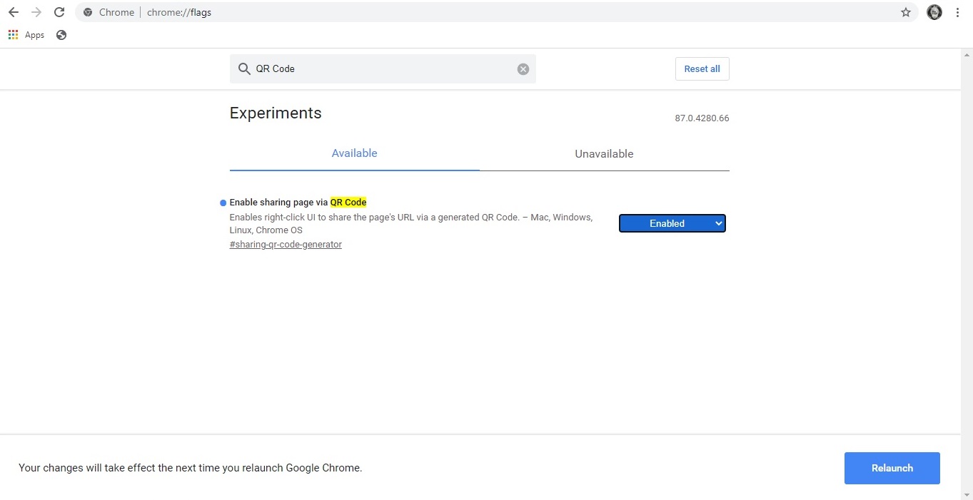The width and height of the screenshot is (973, 500).
Task: Click the forward navigation arrow
Action: (x=36, y=12)
